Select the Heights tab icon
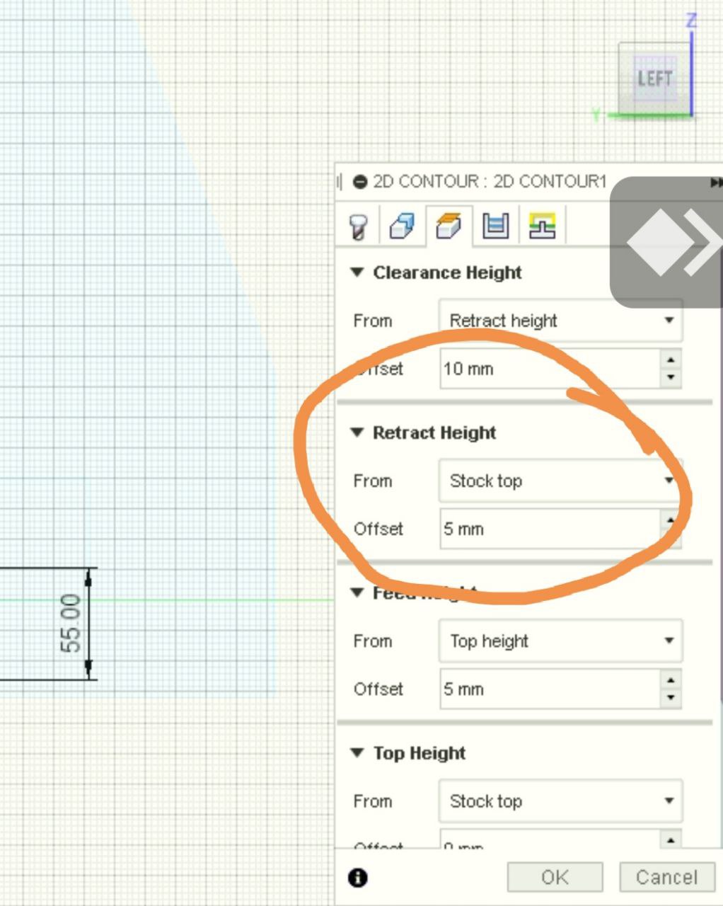This screenshot has height=906, width=723. click(x=449, y=226)
